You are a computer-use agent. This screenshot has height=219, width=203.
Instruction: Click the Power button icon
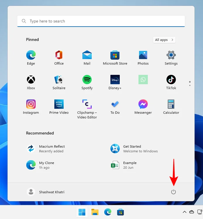173,192
